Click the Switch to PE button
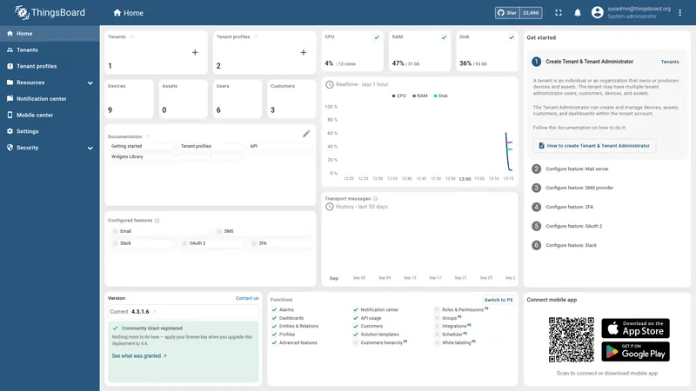Viewport: 696px width, 391px height. coord(498,300)
